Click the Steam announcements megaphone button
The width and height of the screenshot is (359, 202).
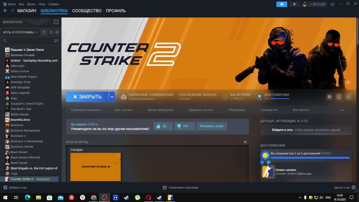pos(282,4)
